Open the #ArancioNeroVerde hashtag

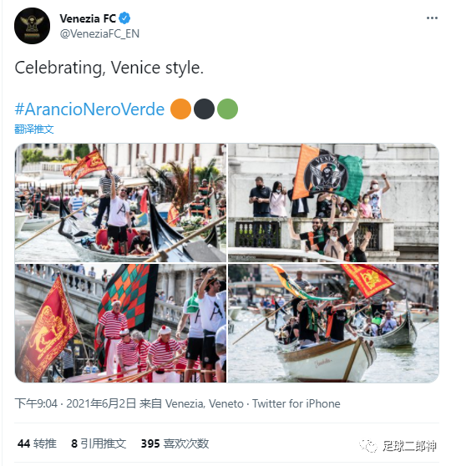[x=89, y=109]
